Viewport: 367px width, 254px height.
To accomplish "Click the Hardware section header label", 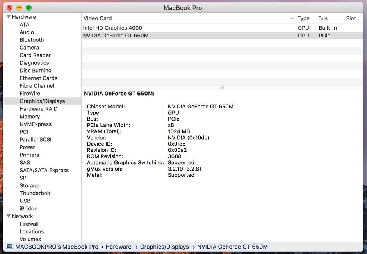I will point(24,17).
